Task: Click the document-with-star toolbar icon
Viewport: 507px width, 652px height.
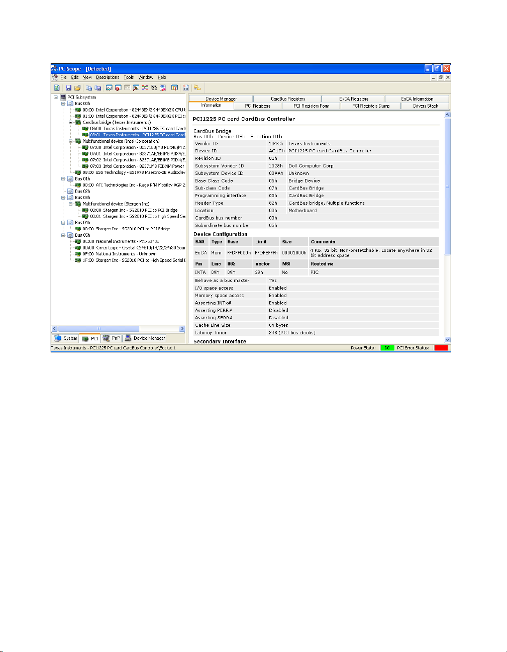Action: [186, 87]
